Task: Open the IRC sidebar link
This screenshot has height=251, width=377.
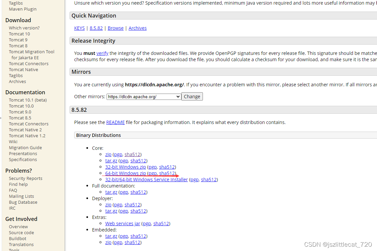Action: click(12, 208)
